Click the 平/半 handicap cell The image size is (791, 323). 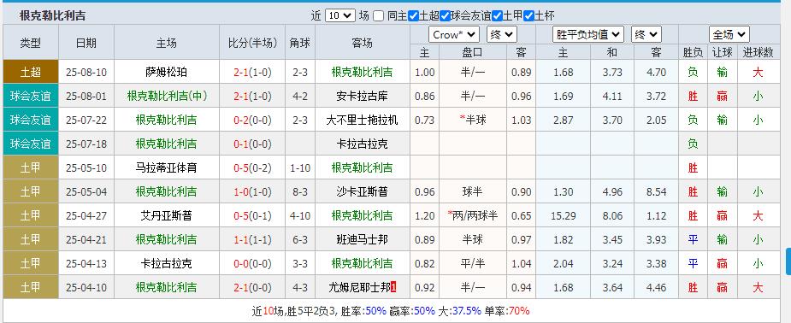point(473,263)
